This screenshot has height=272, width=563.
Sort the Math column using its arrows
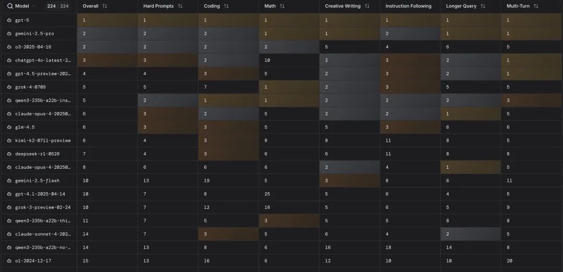tap(282, 6)
